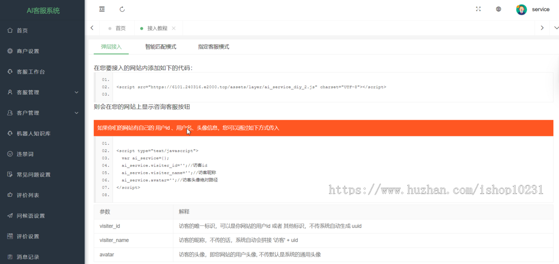Click the 解释 table header
Image resolution: width=559 pixels, height=264 pixels.
coord(363,211)
